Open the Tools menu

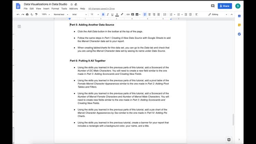click(x=64, y=9)
